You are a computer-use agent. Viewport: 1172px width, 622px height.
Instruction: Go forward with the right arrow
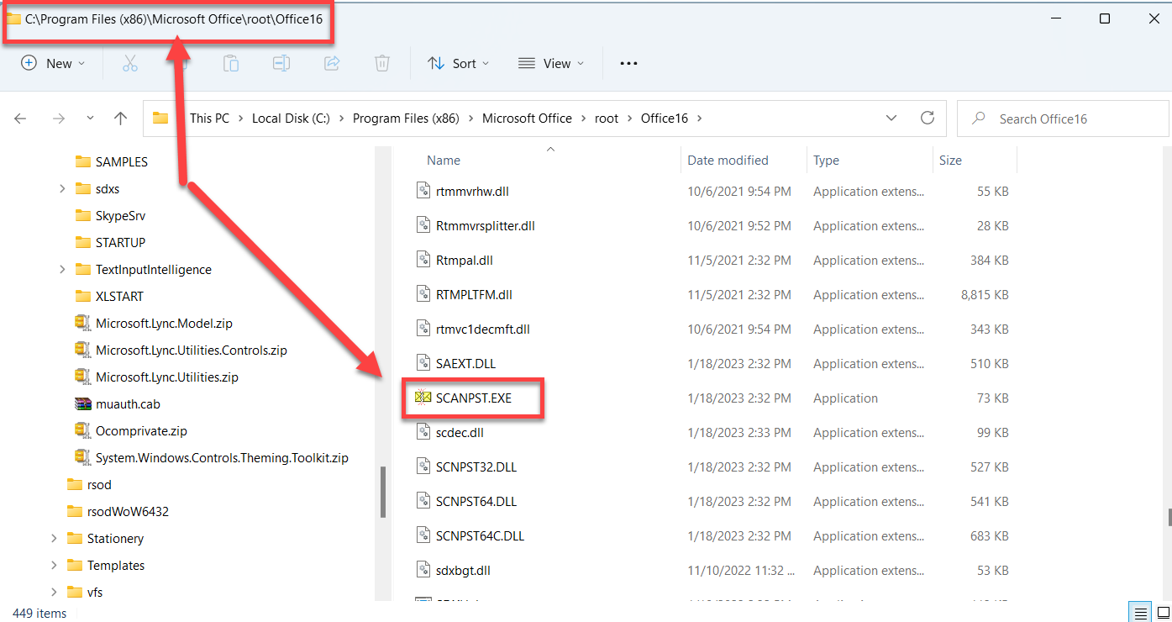click(58, 119)
